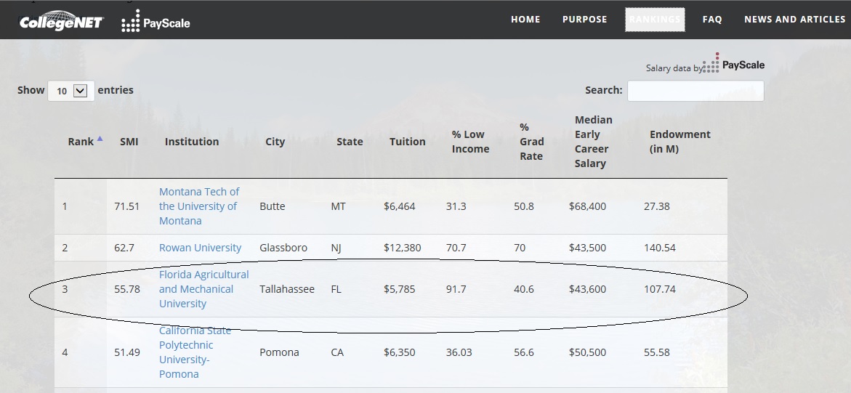Image resolution: width=851 pixels, height=393 pixels.
Task: Click salary value $68,400
Action: click(588, 206)
